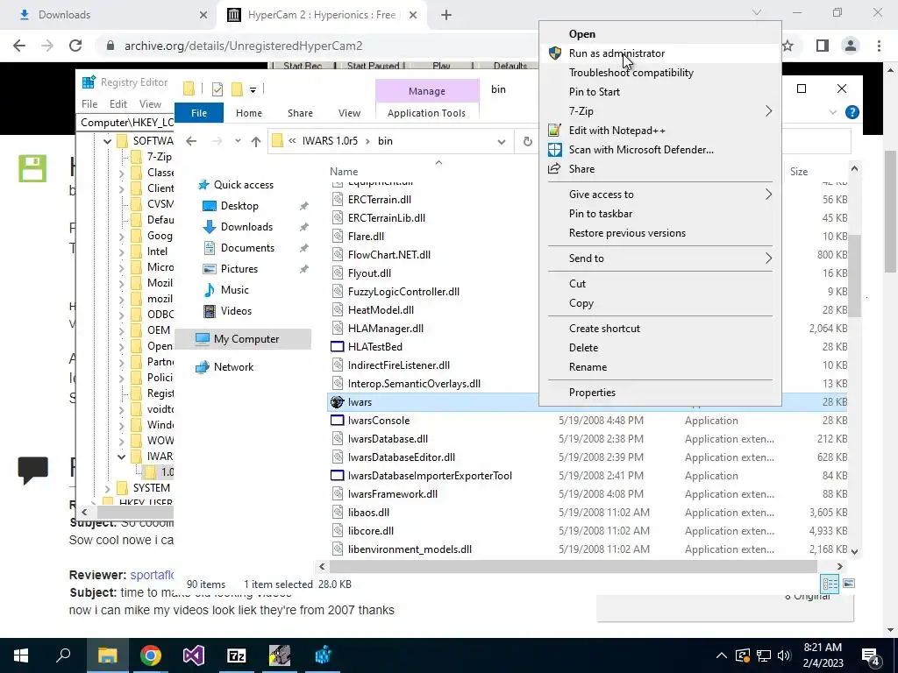Open Pictures in the navigation pane

[239, 269]
